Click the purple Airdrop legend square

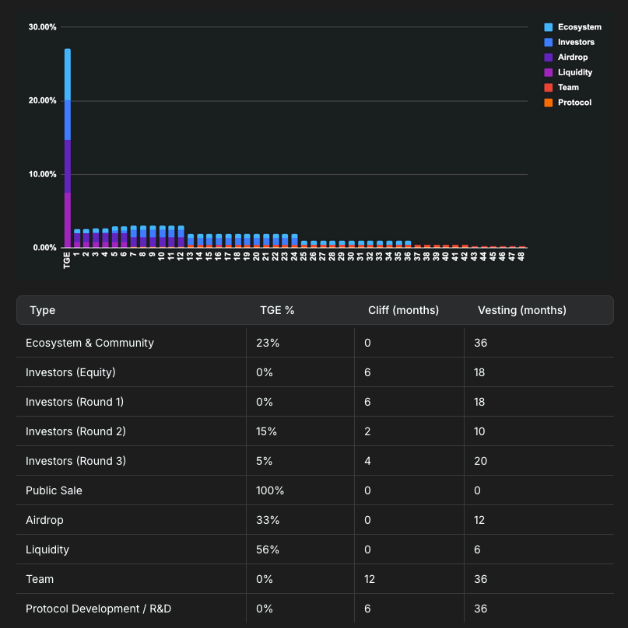click(x=548, y=57)
